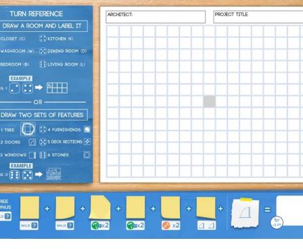Viewport: 303px width, 249px height.
Task: Click the furnishings symbol icon
Action: 87,129
